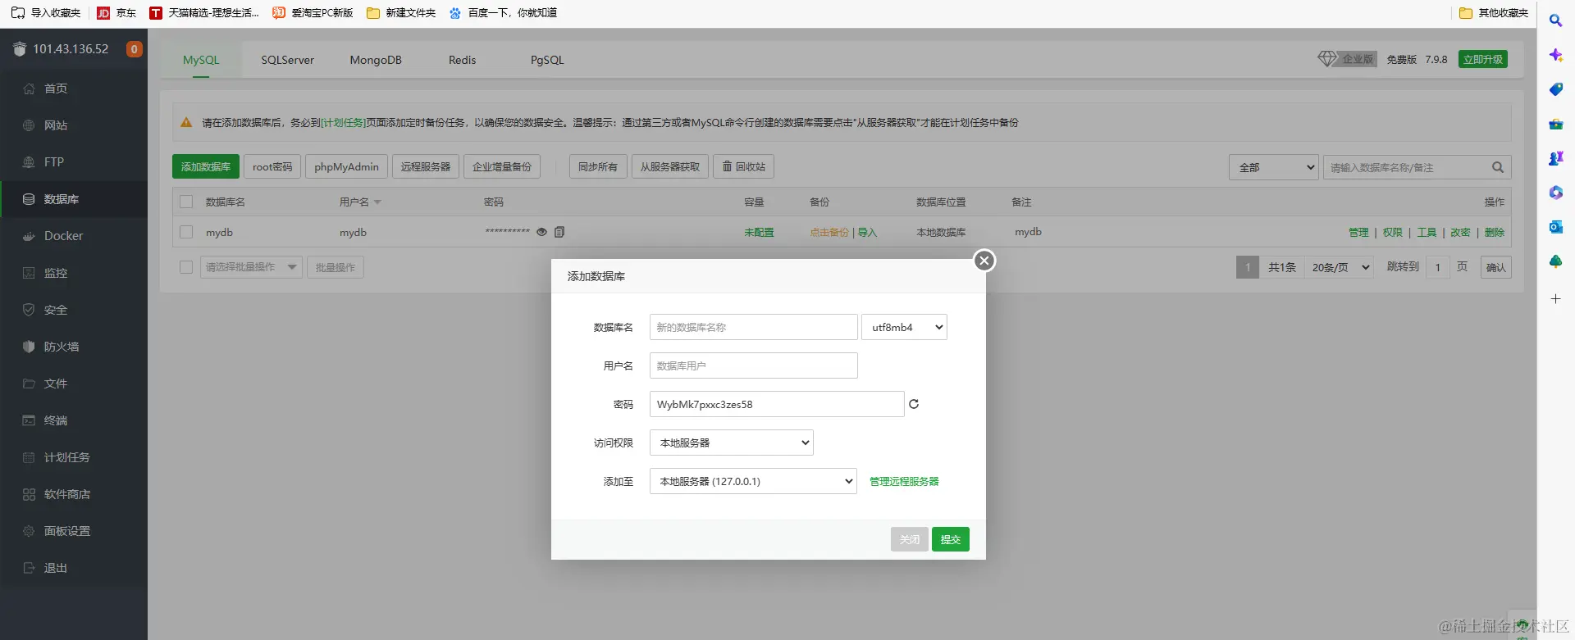Open phpMyAdmin from the toolbar
This screenshot has height=640, width=1575.
(346, 166)
